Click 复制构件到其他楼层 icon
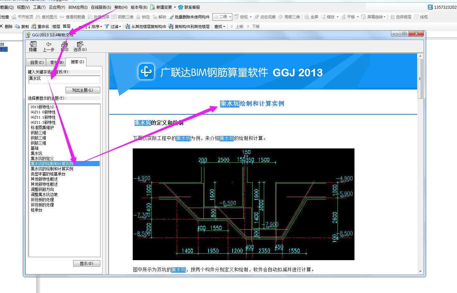The width and height of the screenshot is (457, 293). [x=171, y=26]
